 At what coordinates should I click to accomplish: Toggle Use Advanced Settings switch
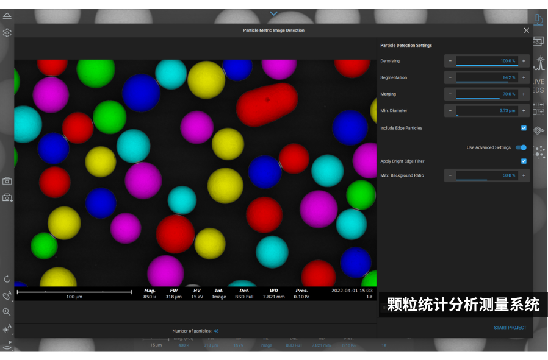[x=521, y=147]
